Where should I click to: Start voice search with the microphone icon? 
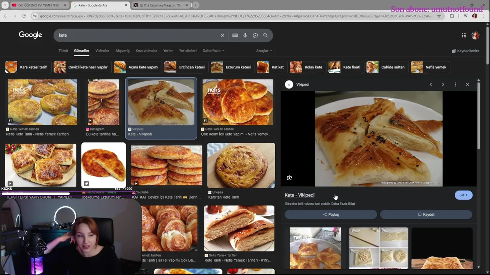tap(245, 35)
